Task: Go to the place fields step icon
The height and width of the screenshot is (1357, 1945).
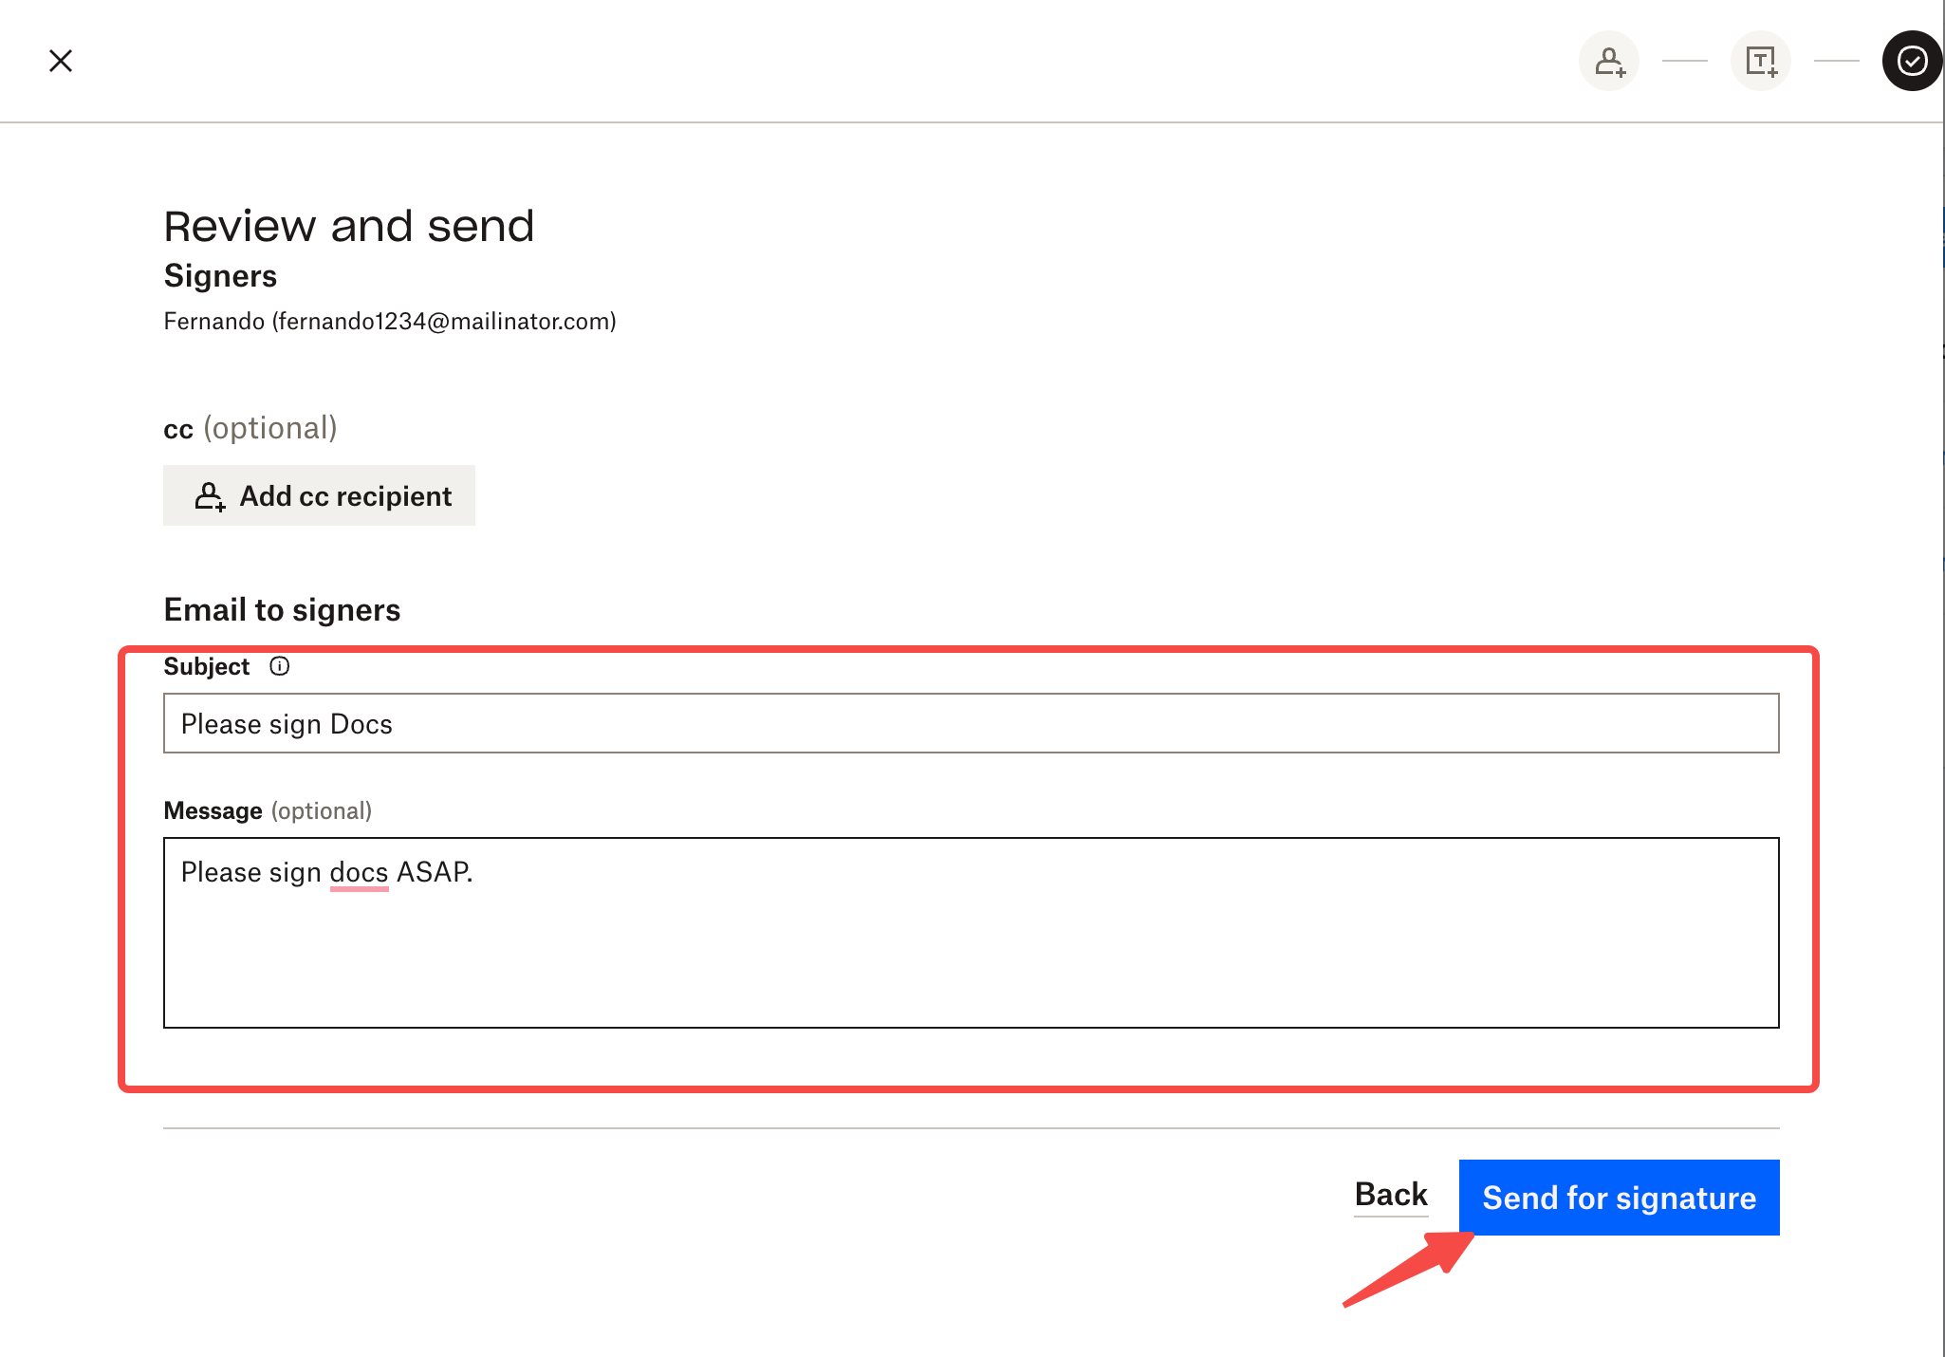Action: 1760,61
